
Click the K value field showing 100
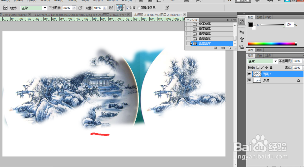coord(289,25)
